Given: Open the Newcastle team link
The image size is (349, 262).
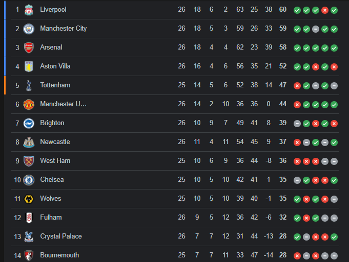Looking at the screenshot, I should [55, 142].
